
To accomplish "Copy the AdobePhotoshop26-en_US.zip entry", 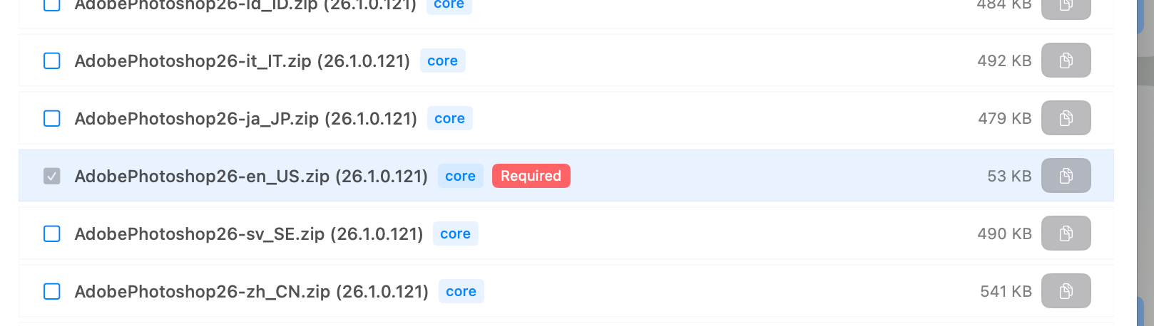I will [x=1066, y=176].
